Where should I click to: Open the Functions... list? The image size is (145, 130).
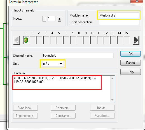(25, 108)
